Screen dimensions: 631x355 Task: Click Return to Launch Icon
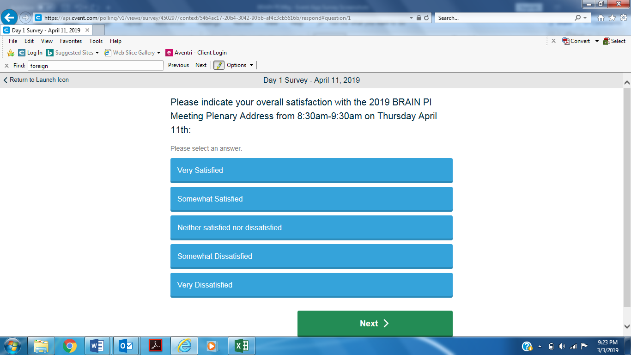(x=36, y=80)
